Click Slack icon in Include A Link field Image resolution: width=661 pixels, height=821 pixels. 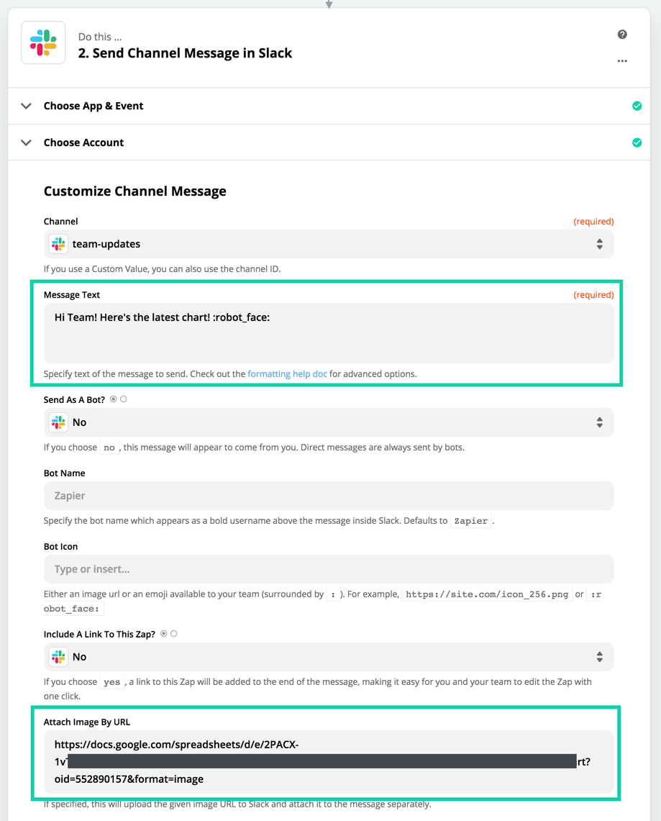coord(58,657)
